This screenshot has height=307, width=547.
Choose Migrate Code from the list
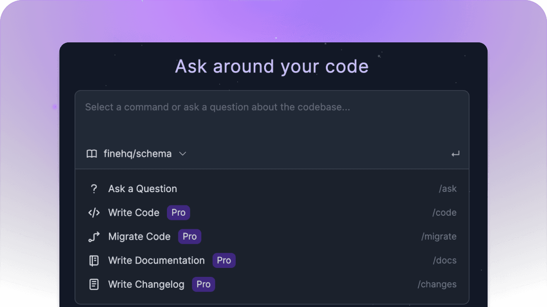[x=272, y=237]
